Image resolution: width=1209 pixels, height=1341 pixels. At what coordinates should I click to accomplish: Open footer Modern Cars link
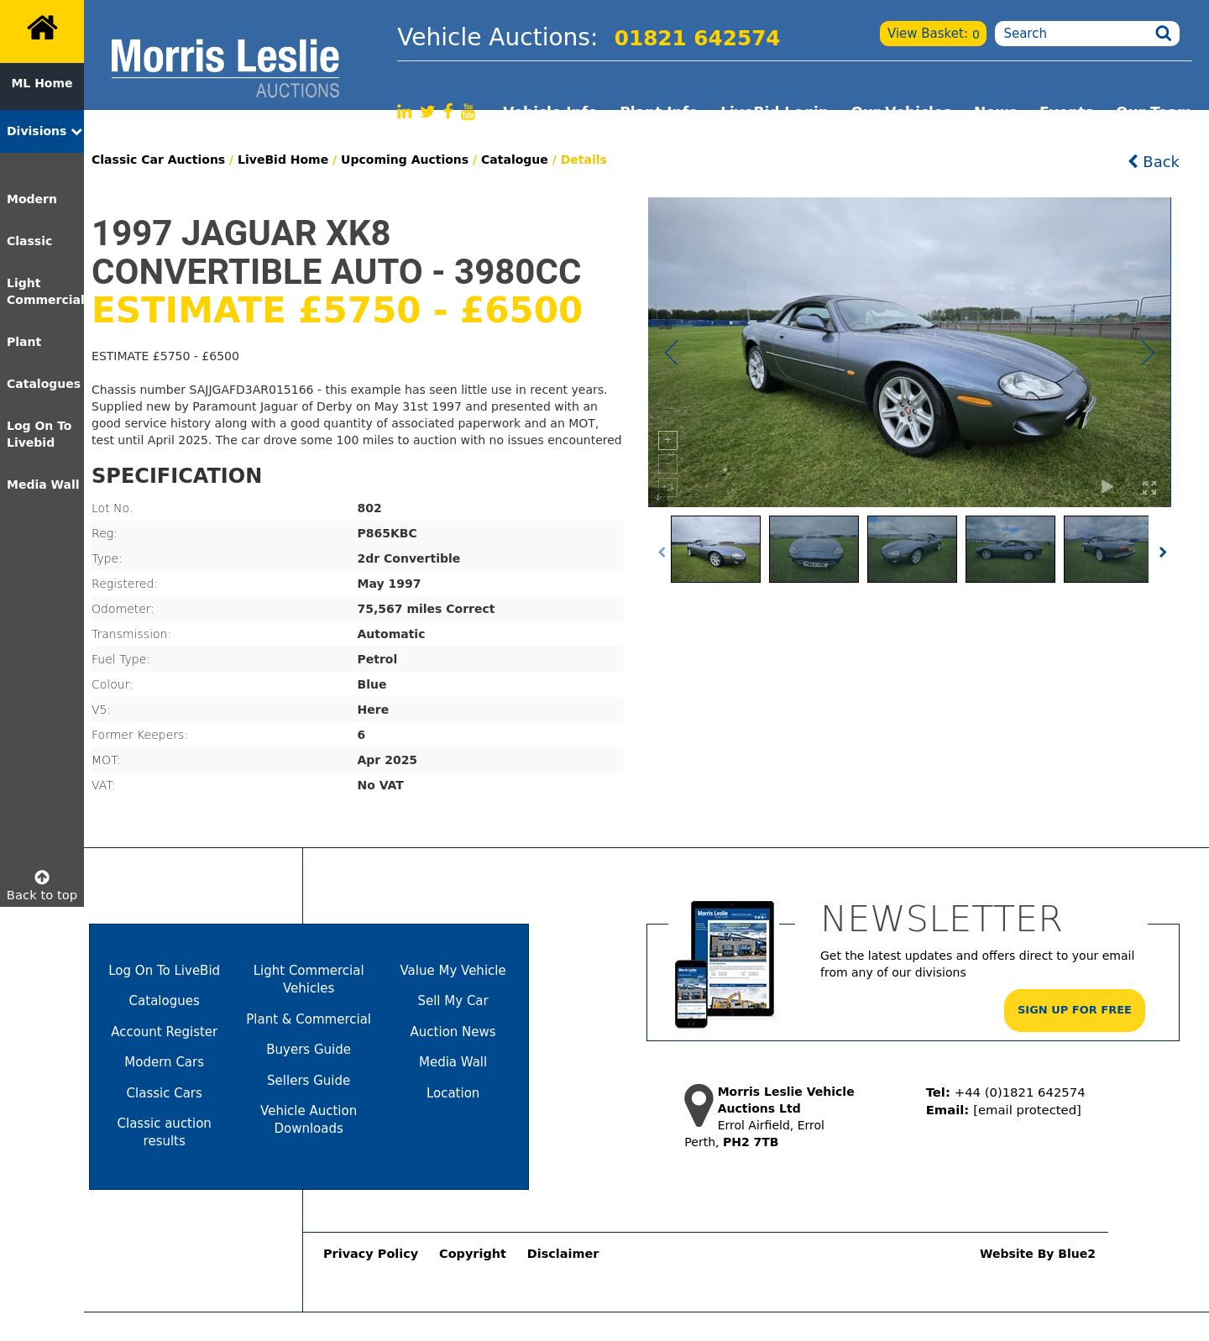165,1062
